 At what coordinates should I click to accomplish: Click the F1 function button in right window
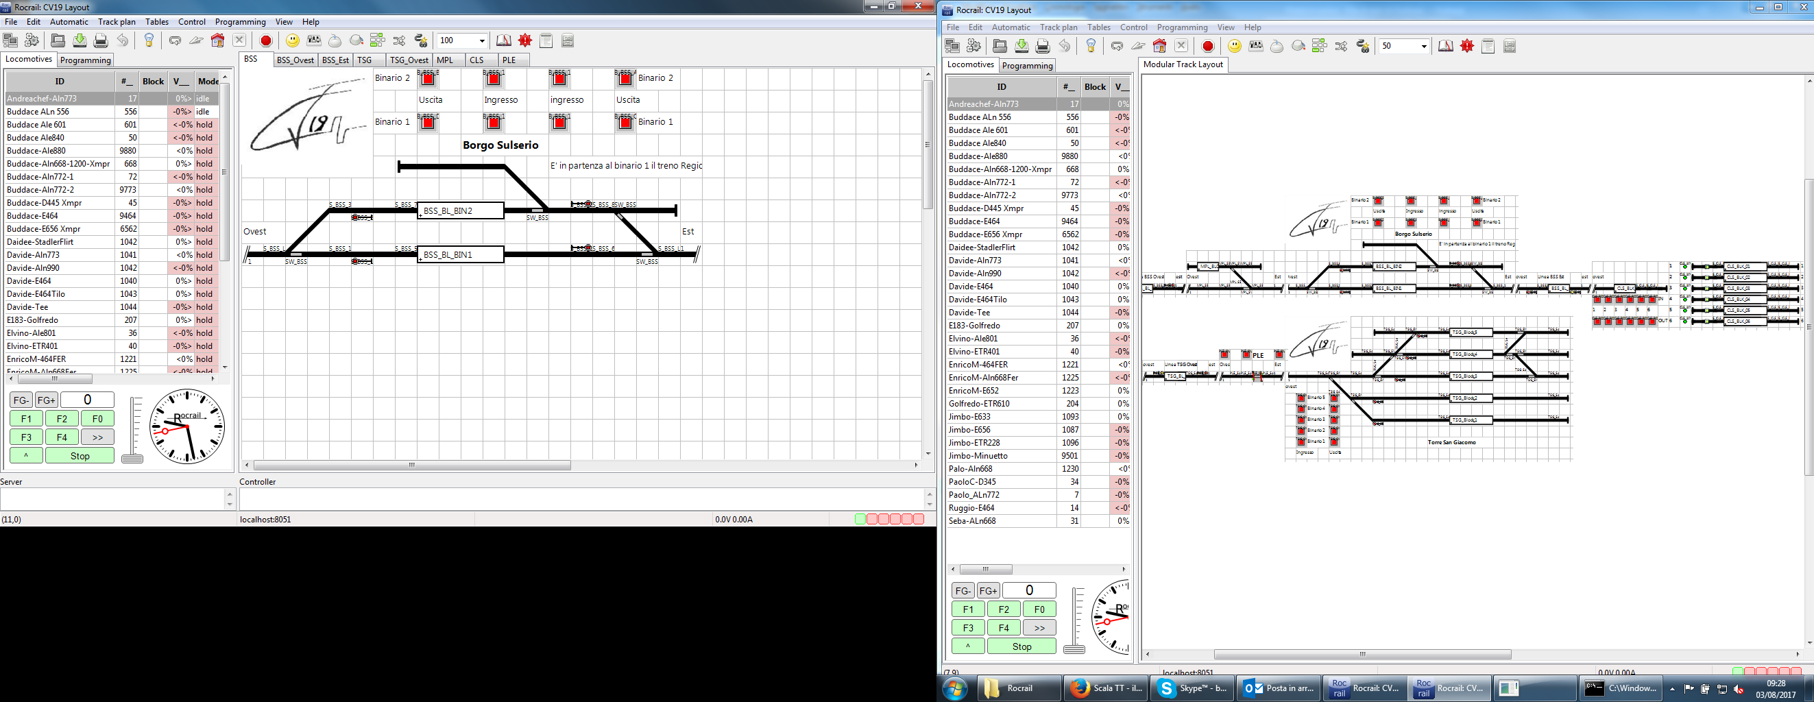coord(968,609)
